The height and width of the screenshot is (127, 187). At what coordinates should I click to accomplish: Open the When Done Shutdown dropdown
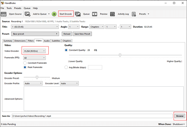click(179, 124)
